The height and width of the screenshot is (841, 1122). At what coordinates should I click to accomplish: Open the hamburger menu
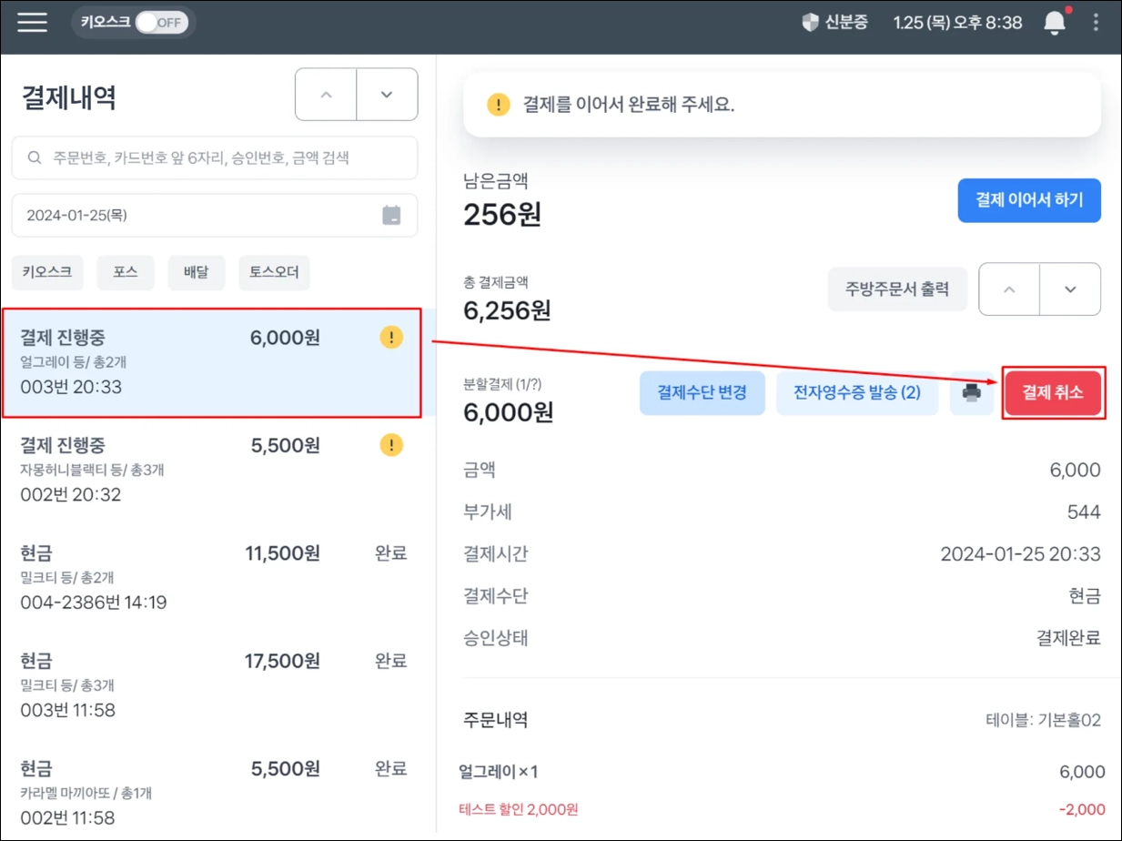pos(33,22)
